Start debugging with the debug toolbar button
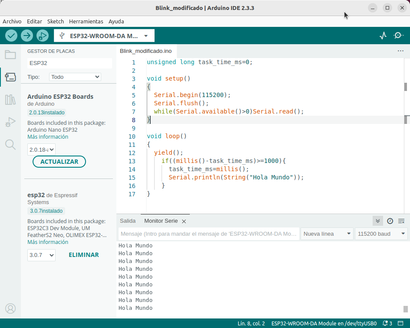This screenshot has width=410, height=328. pos(42,36)
